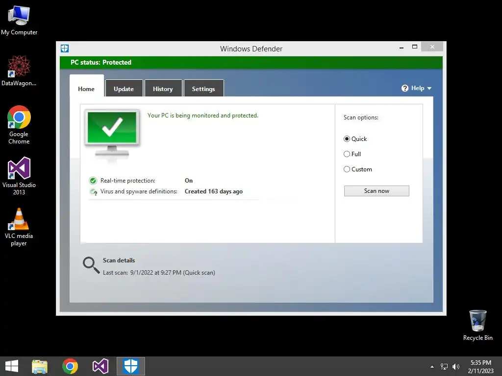Click the Help question mark icon
This screenshot has height=376, width=502.
tap(404, 88)
